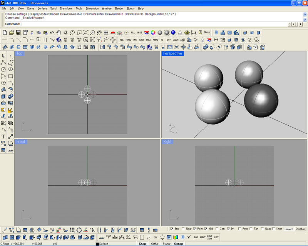Open the Top viewport title menu
This screenshot has height=246, width=308.
19,53
